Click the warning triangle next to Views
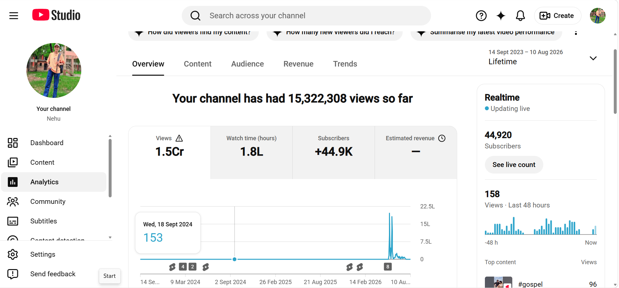This screenshot has height=288, width=619. coord(179,138)
